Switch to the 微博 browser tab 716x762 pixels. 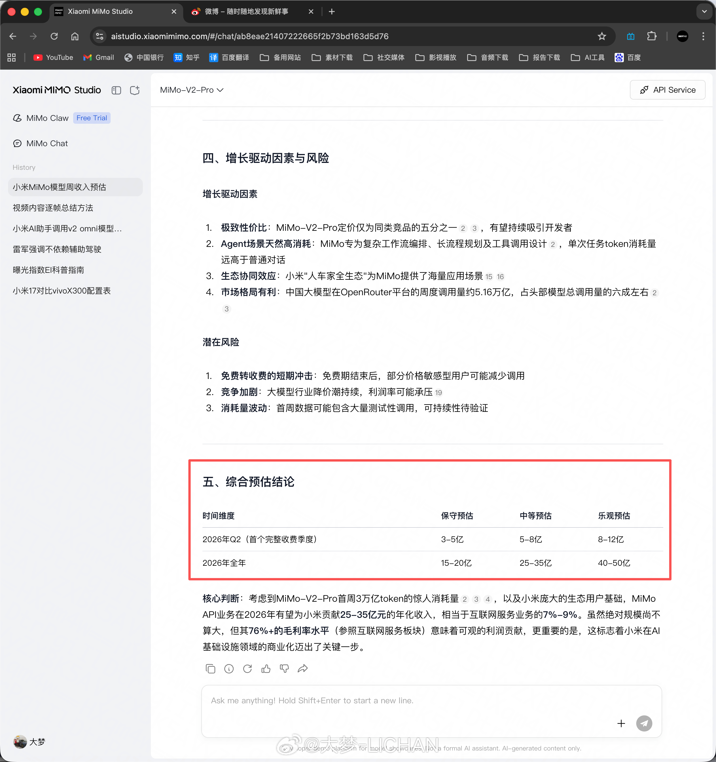246,12
